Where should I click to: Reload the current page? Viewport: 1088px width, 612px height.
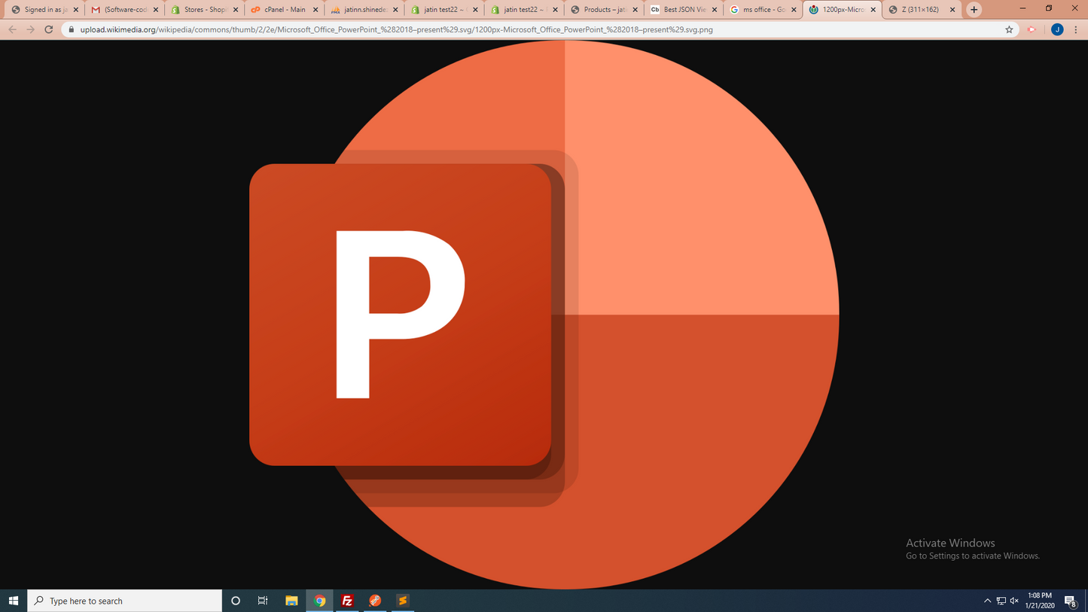click(49, 29)
